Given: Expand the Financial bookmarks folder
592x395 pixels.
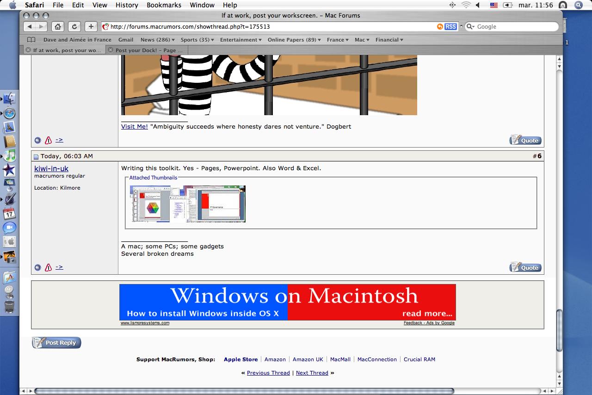Looking at the screenshot, I should click(x=389, y=40).
